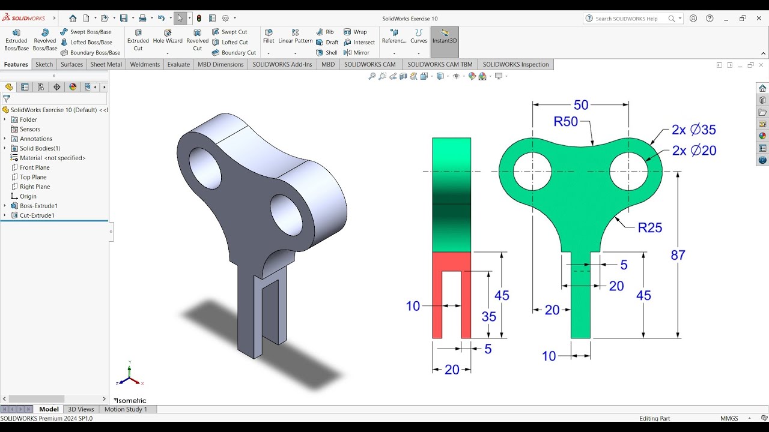Open the DisplayManager color-wheel tab
The width and height of the screenshot is (769, 432).
73,87
